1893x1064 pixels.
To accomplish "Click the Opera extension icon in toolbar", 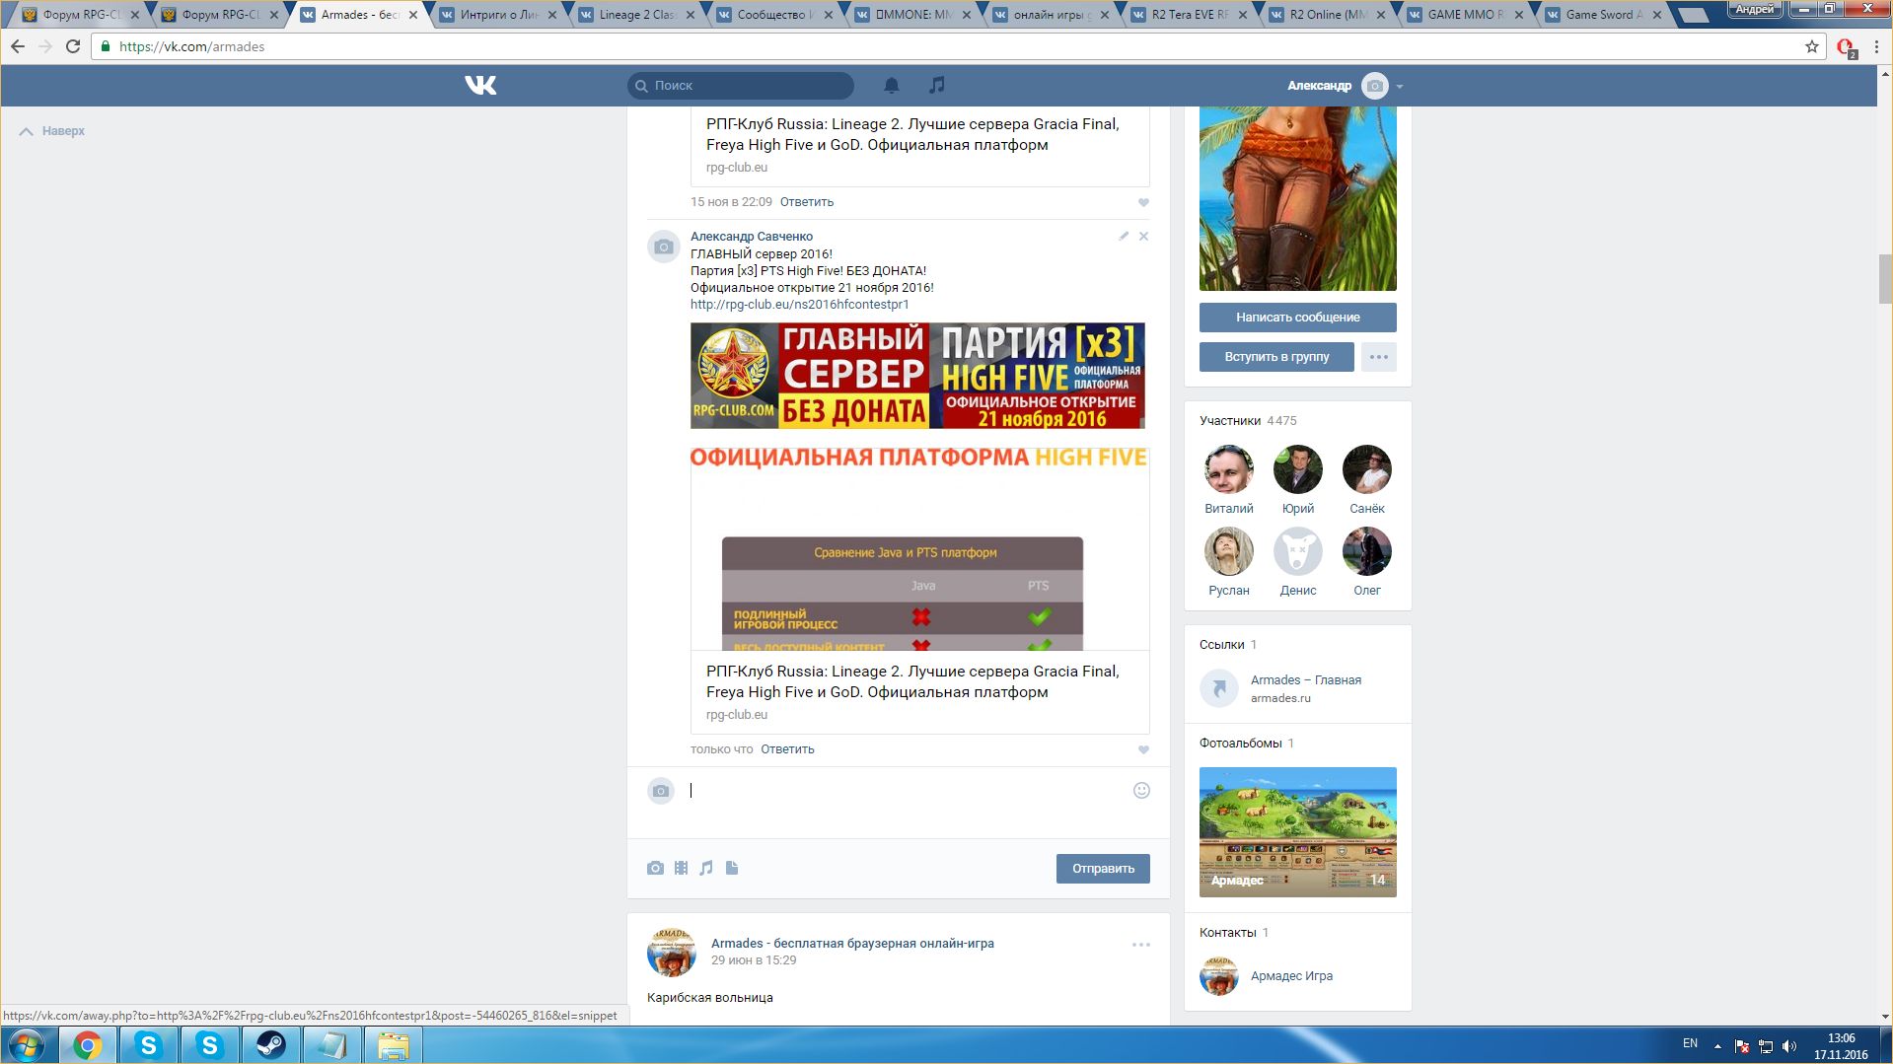I will pos(1846,47).
